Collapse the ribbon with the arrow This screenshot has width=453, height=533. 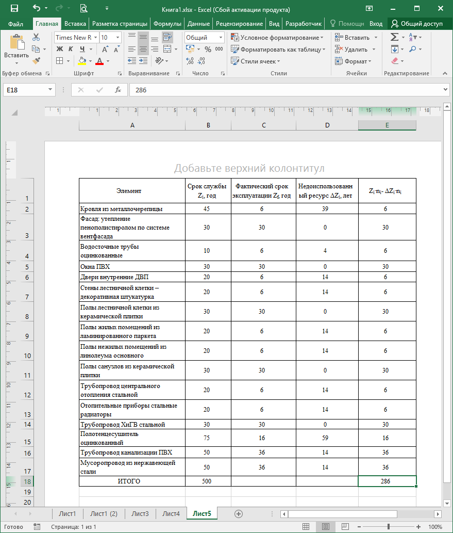coord(445,73)
